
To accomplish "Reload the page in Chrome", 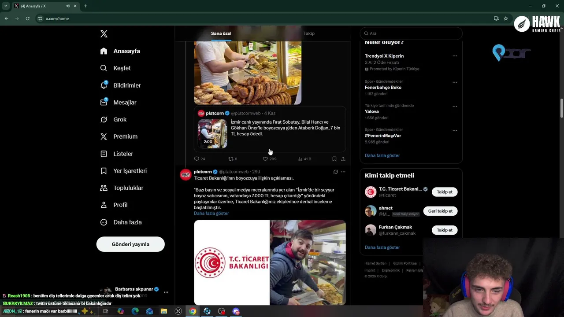I will (x=27, y=18).
